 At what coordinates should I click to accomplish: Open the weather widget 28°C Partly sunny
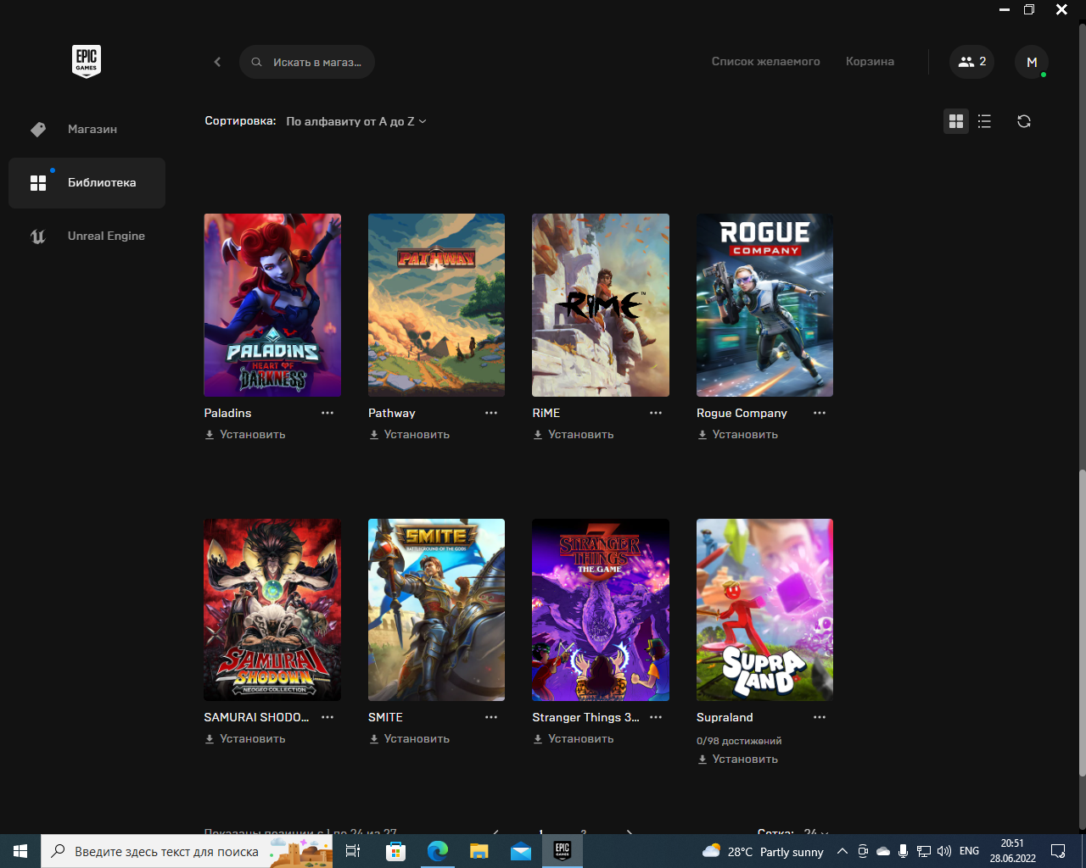[764, 851]
